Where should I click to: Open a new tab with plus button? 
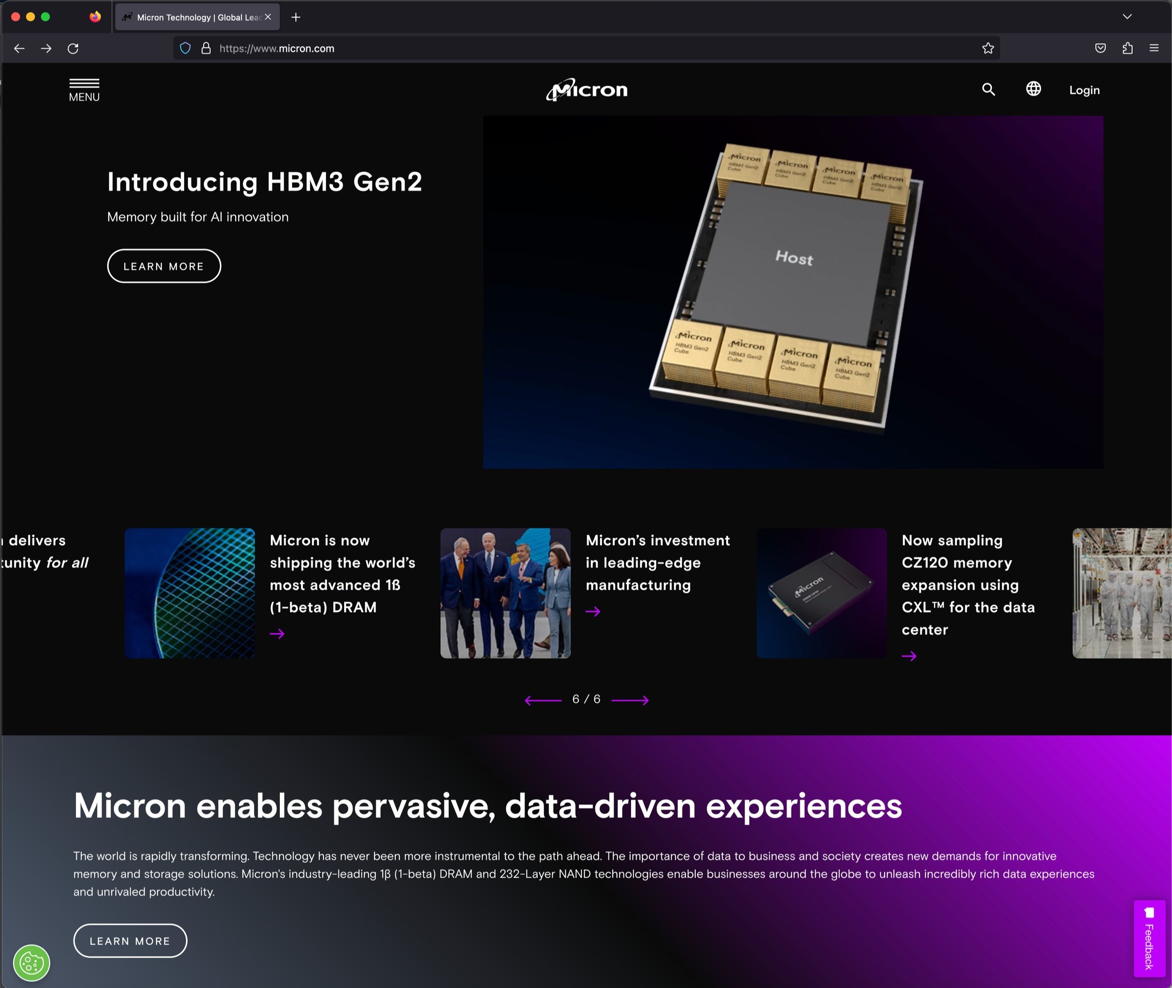pos(296,17)
